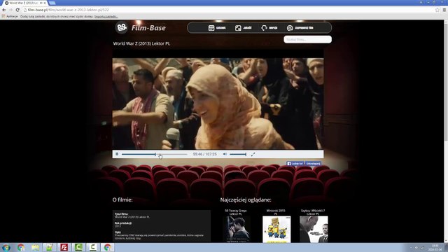Focus the film search input field
Screen dimensions: 448x252
[308, 39]
